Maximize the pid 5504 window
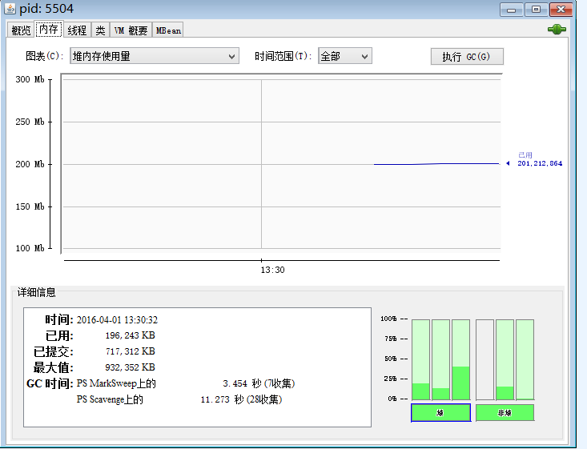 pyautogui.click(x=536, y=10)
